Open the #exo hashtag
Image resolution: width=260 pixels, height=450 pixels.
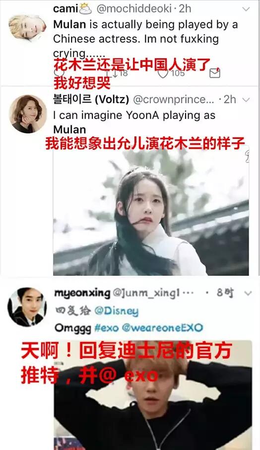point(106,328)
